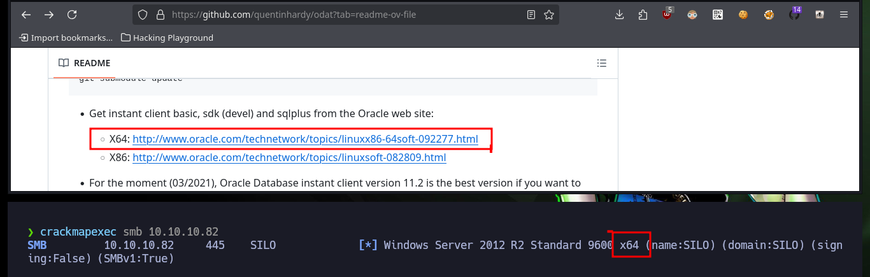Open the cookie editor extension
The image size is (870, 277).
click(x=743, y=14)
